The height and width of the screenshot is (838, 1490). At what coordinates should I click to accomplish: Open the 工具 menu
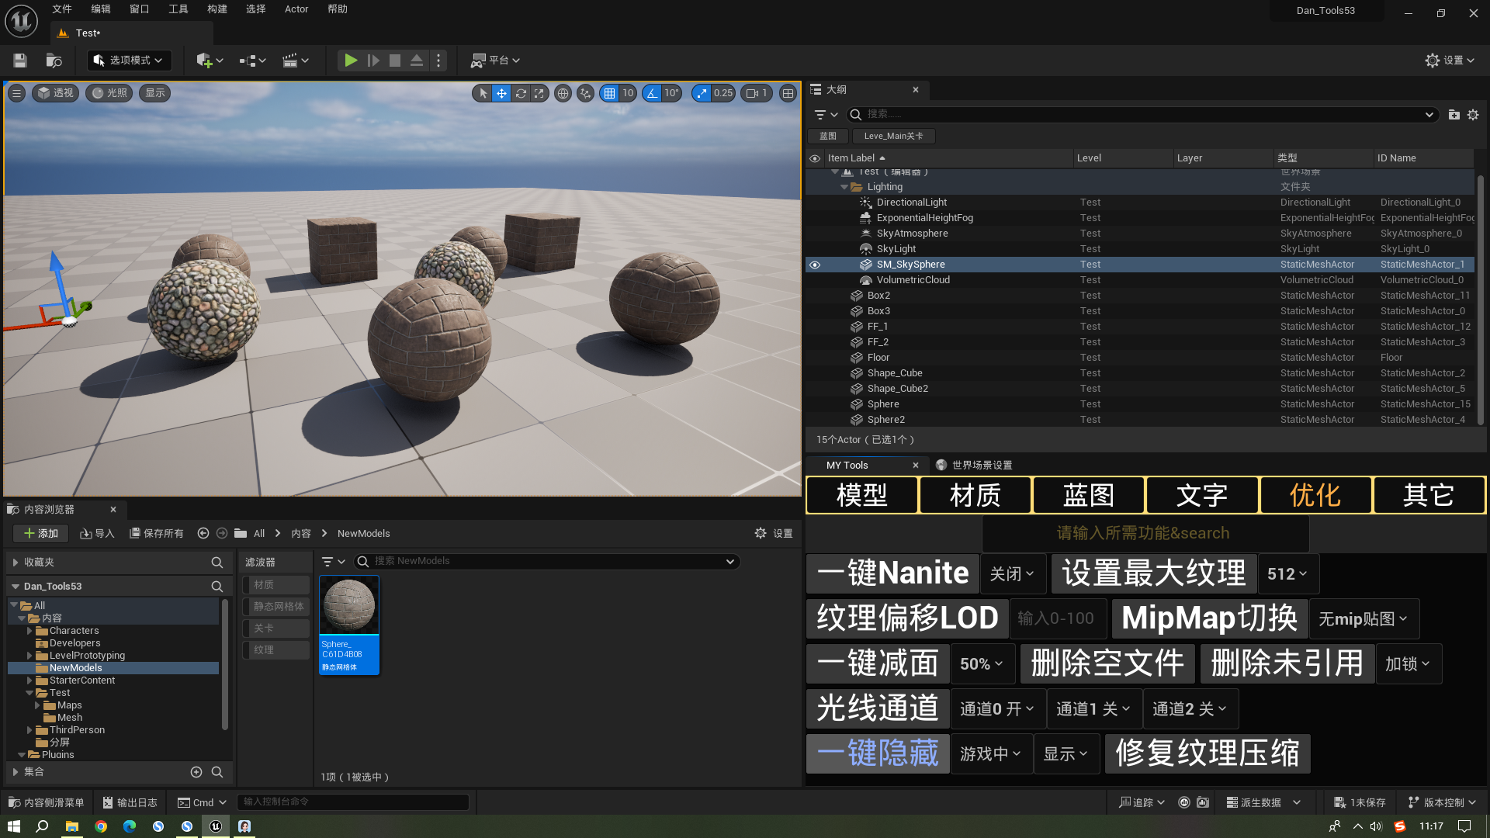click(x=178, y=9)
